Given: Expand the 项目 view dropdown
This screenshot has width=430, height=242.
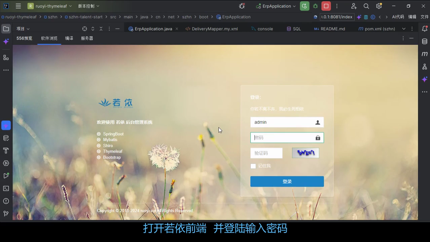Looking at the screenshot, I should click(x=23, y=29).
